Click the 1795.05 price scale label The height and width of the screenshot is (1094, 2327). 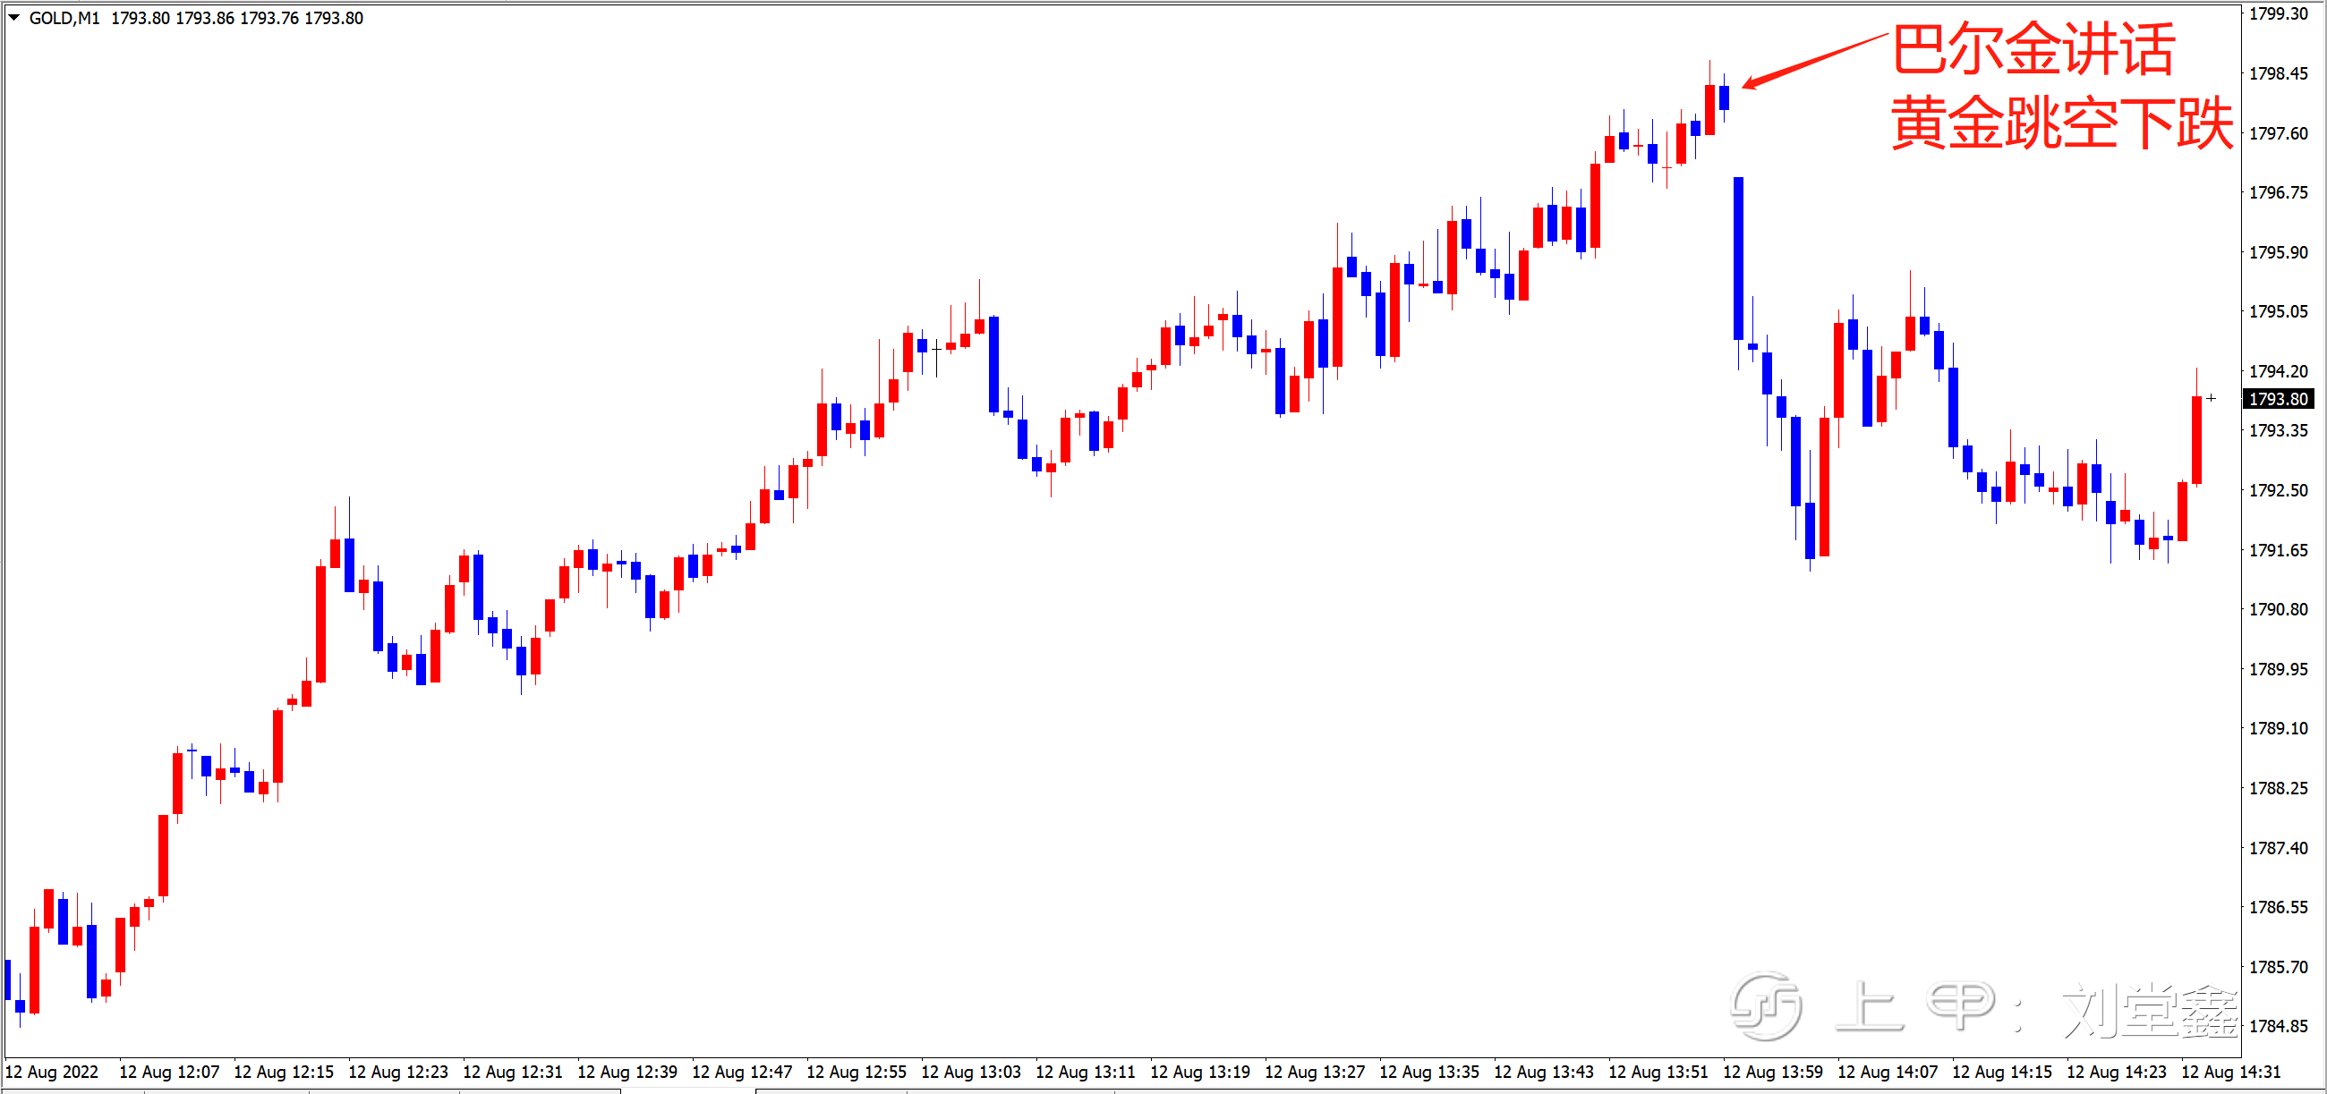click(2277, 312)
